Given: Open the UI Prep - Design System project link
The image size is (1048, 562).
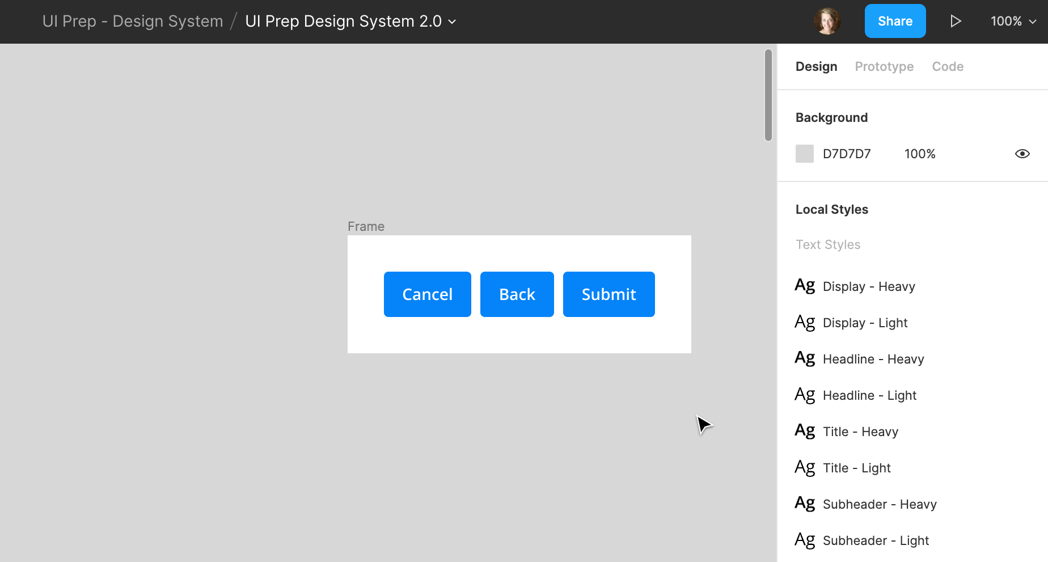Looking at the screenshot, I should click(133, 21).
